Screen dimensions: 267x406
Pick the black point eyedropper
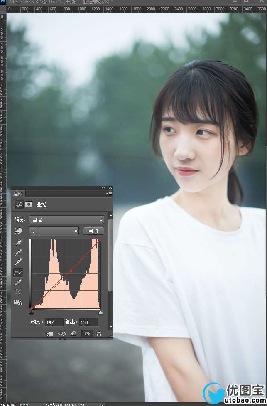tap(18, 243)
